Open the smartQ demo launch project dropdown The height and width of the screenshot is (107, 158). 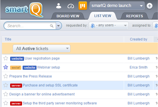[117, 5]
